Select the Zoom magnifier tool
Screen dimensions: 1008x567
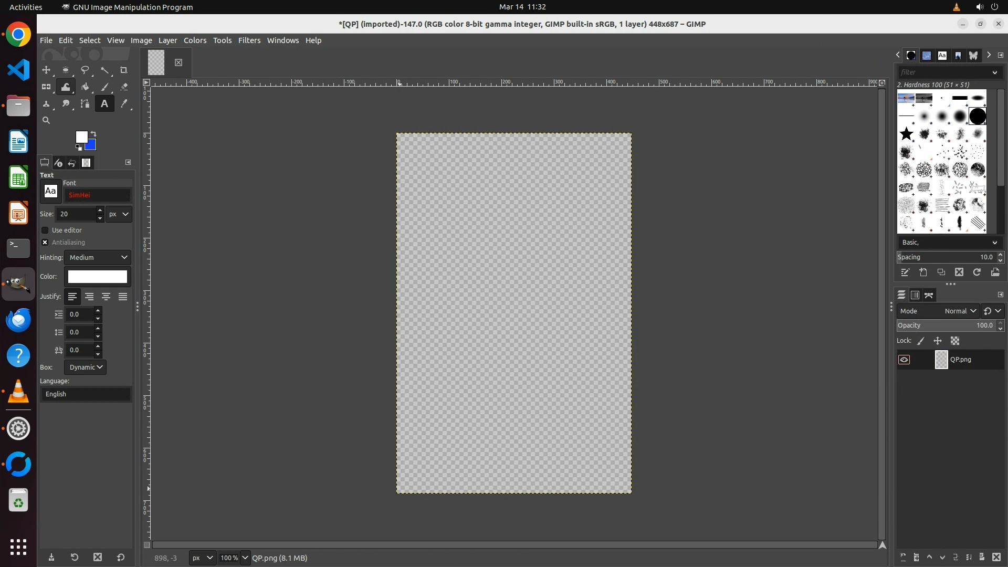click(46, 120)
